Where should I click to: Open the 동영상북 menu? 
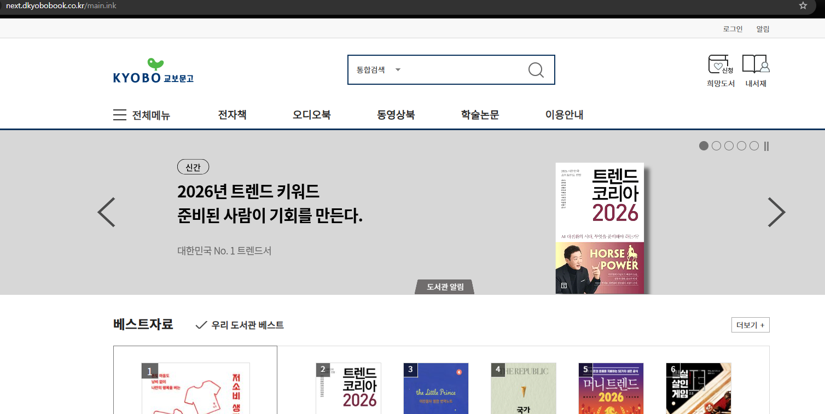(396, 115)
